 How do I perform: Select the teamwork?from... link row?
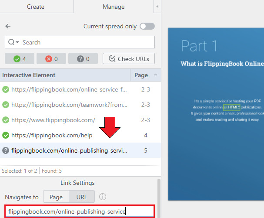[80, 105]
